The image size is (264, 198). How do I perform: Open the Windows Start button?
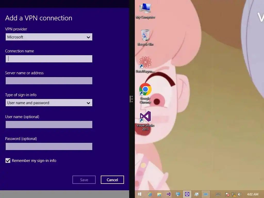(139, 194)
